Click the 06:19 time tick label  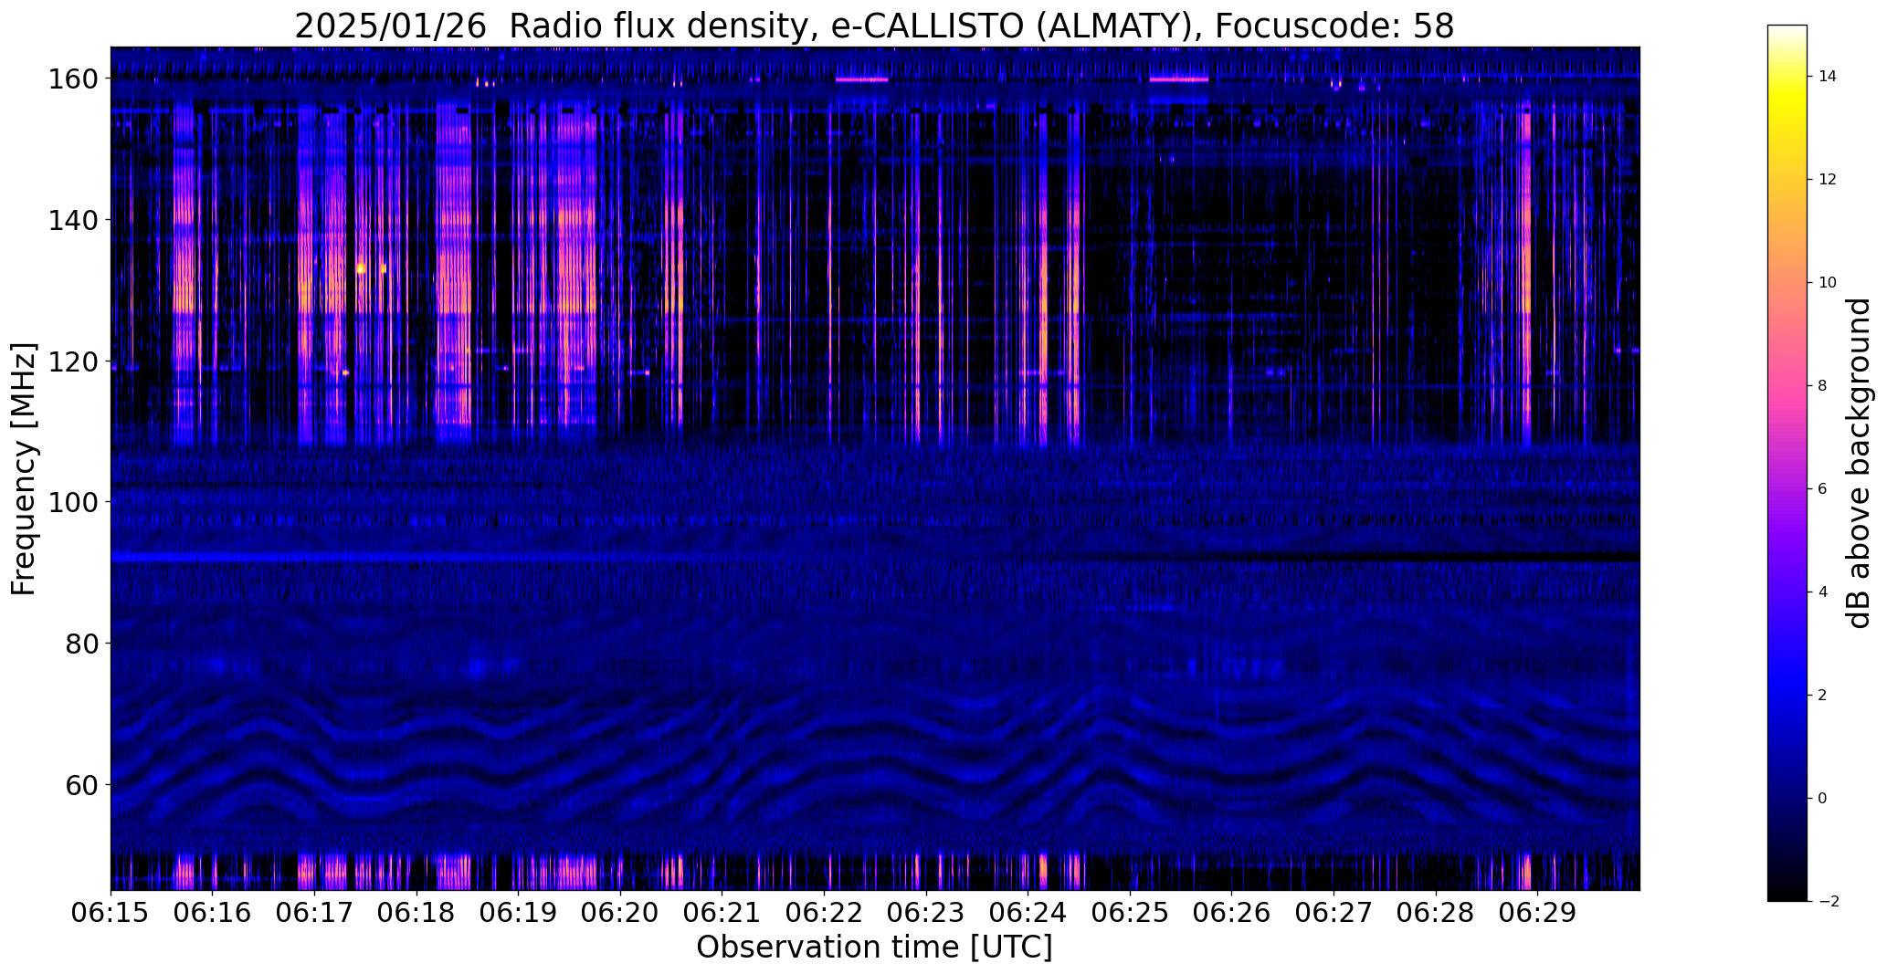(x=518, y=913)
